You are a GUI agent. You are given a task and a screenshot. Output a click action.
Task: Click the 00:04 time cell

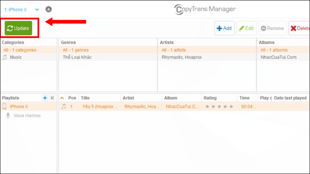click(249, 107)
